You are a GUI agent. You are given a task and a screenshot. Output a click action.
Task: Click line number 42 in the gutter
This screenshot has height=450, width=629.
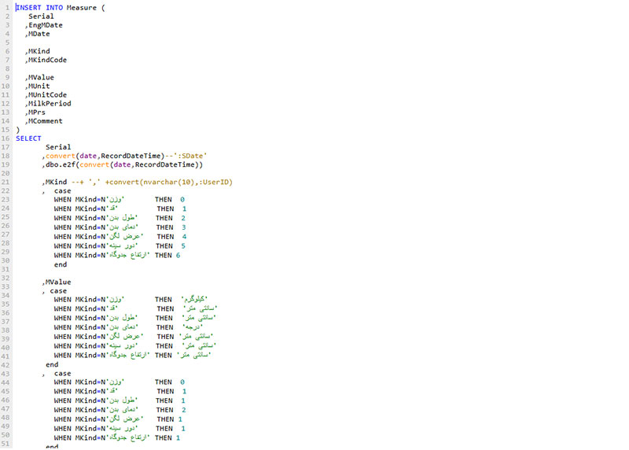(8, 364)
